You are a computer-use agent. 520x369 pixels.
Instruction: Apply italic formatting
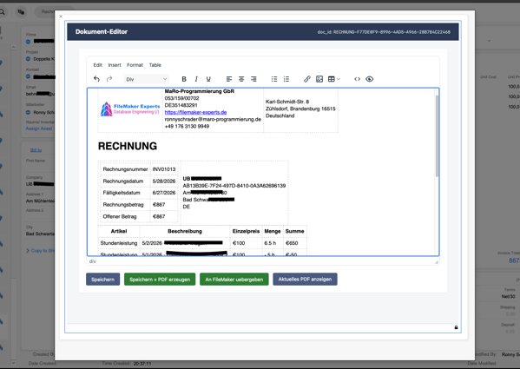coord(196,79)
